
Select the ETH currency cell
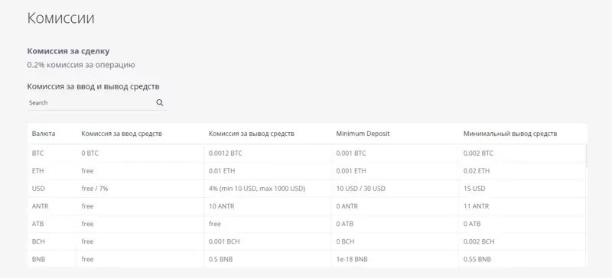pyautogui.click(x=37, y=171)
